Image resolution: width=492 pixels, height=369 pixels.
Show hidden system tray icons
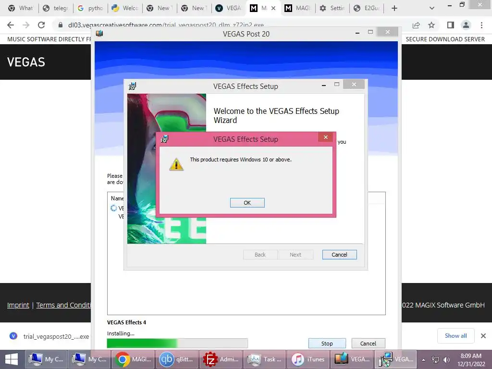tap(424, 360)
